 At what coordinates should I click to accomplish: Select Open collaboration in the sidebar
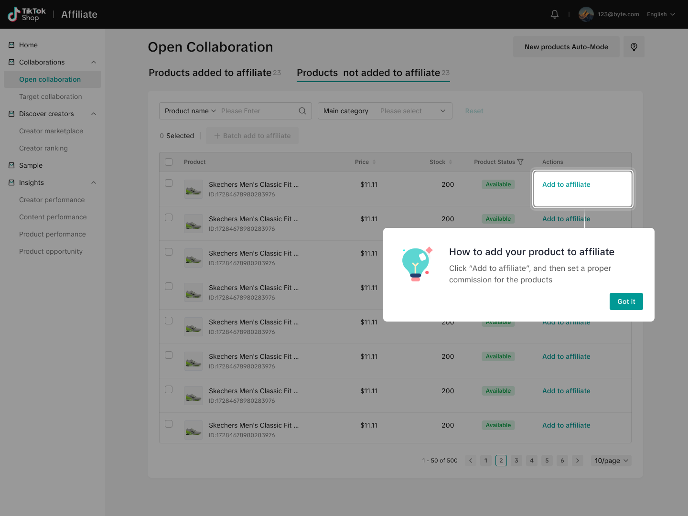click(x=53, y=79)
